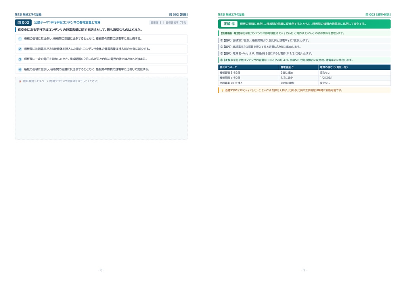Image resolution: width=406 pixels, height=287 pixels.
Task: Select the option text 極板間隔を2倍に広げると
Action: (86, 59)
